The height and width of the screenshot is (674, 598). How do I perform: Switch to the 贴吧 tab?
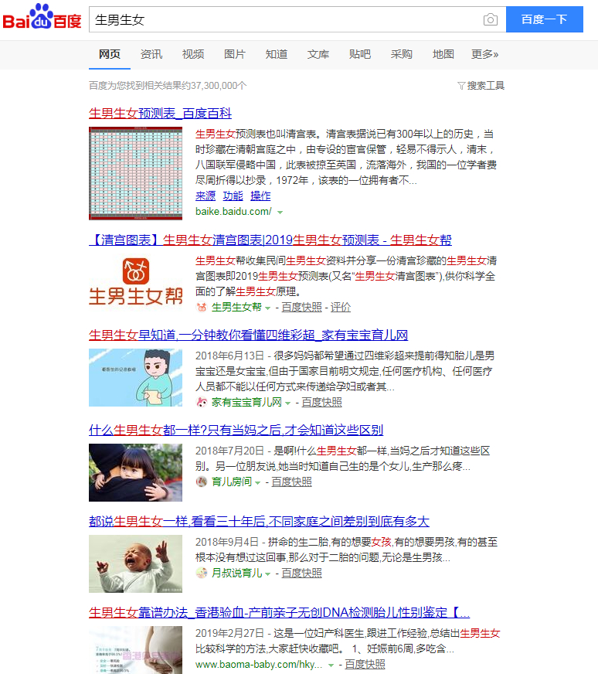coord(359,55)
